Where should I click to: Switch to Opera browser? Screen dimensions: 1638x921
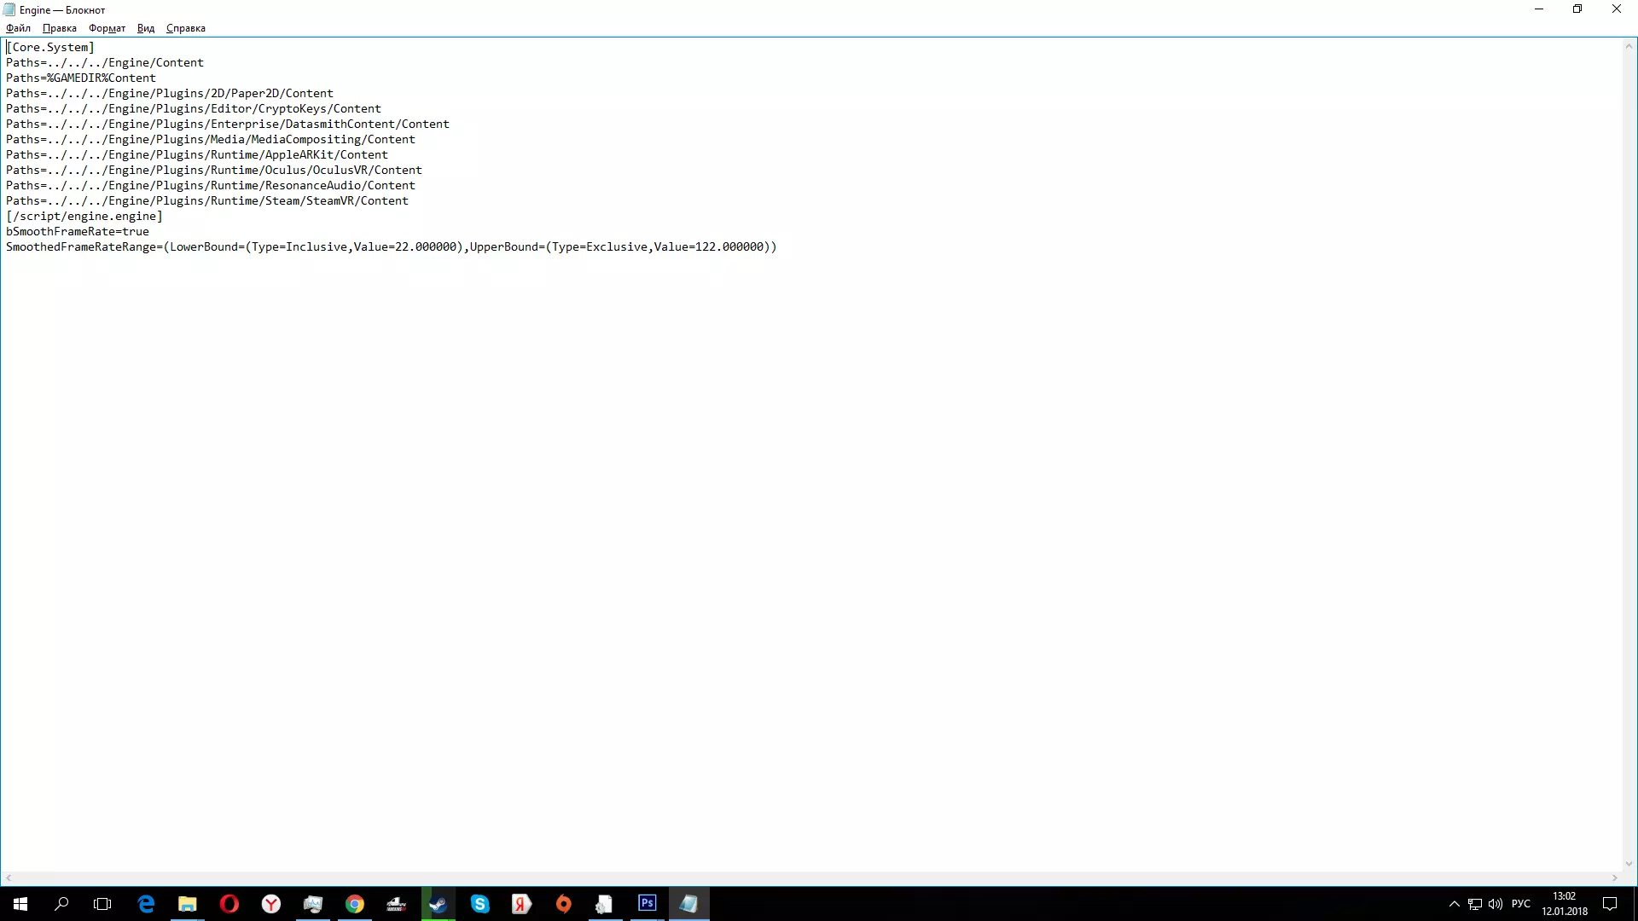[x=229, y=904]
